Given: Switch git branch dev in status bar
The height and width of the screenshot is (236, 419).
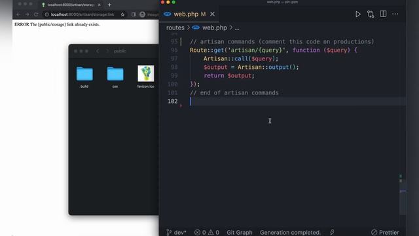Looking at the screenshot, I should [176, 232].
